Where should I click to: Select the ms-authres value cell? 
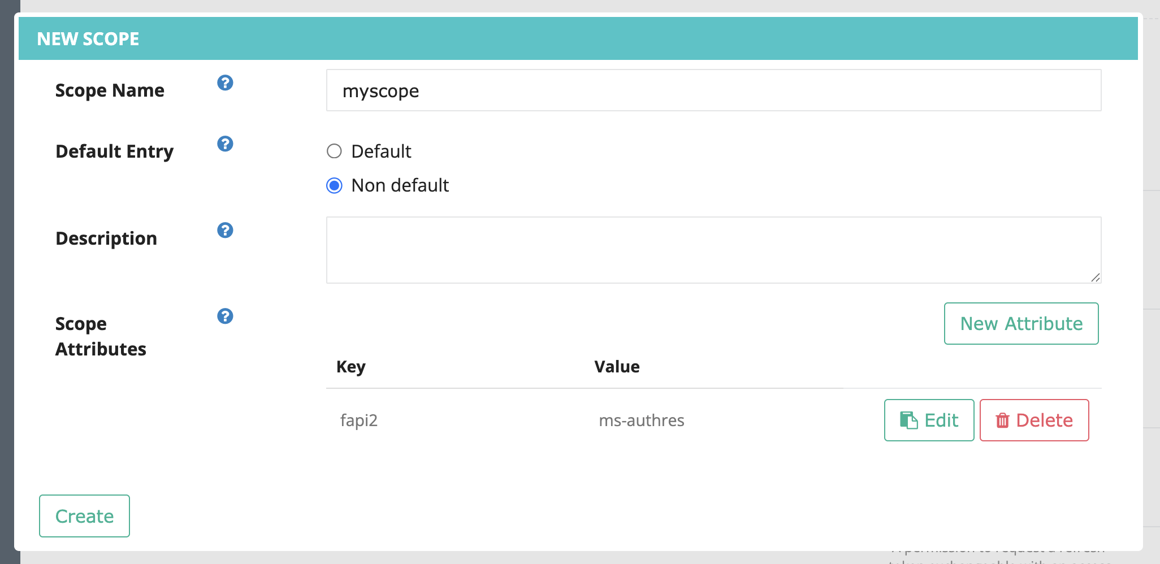642,420
